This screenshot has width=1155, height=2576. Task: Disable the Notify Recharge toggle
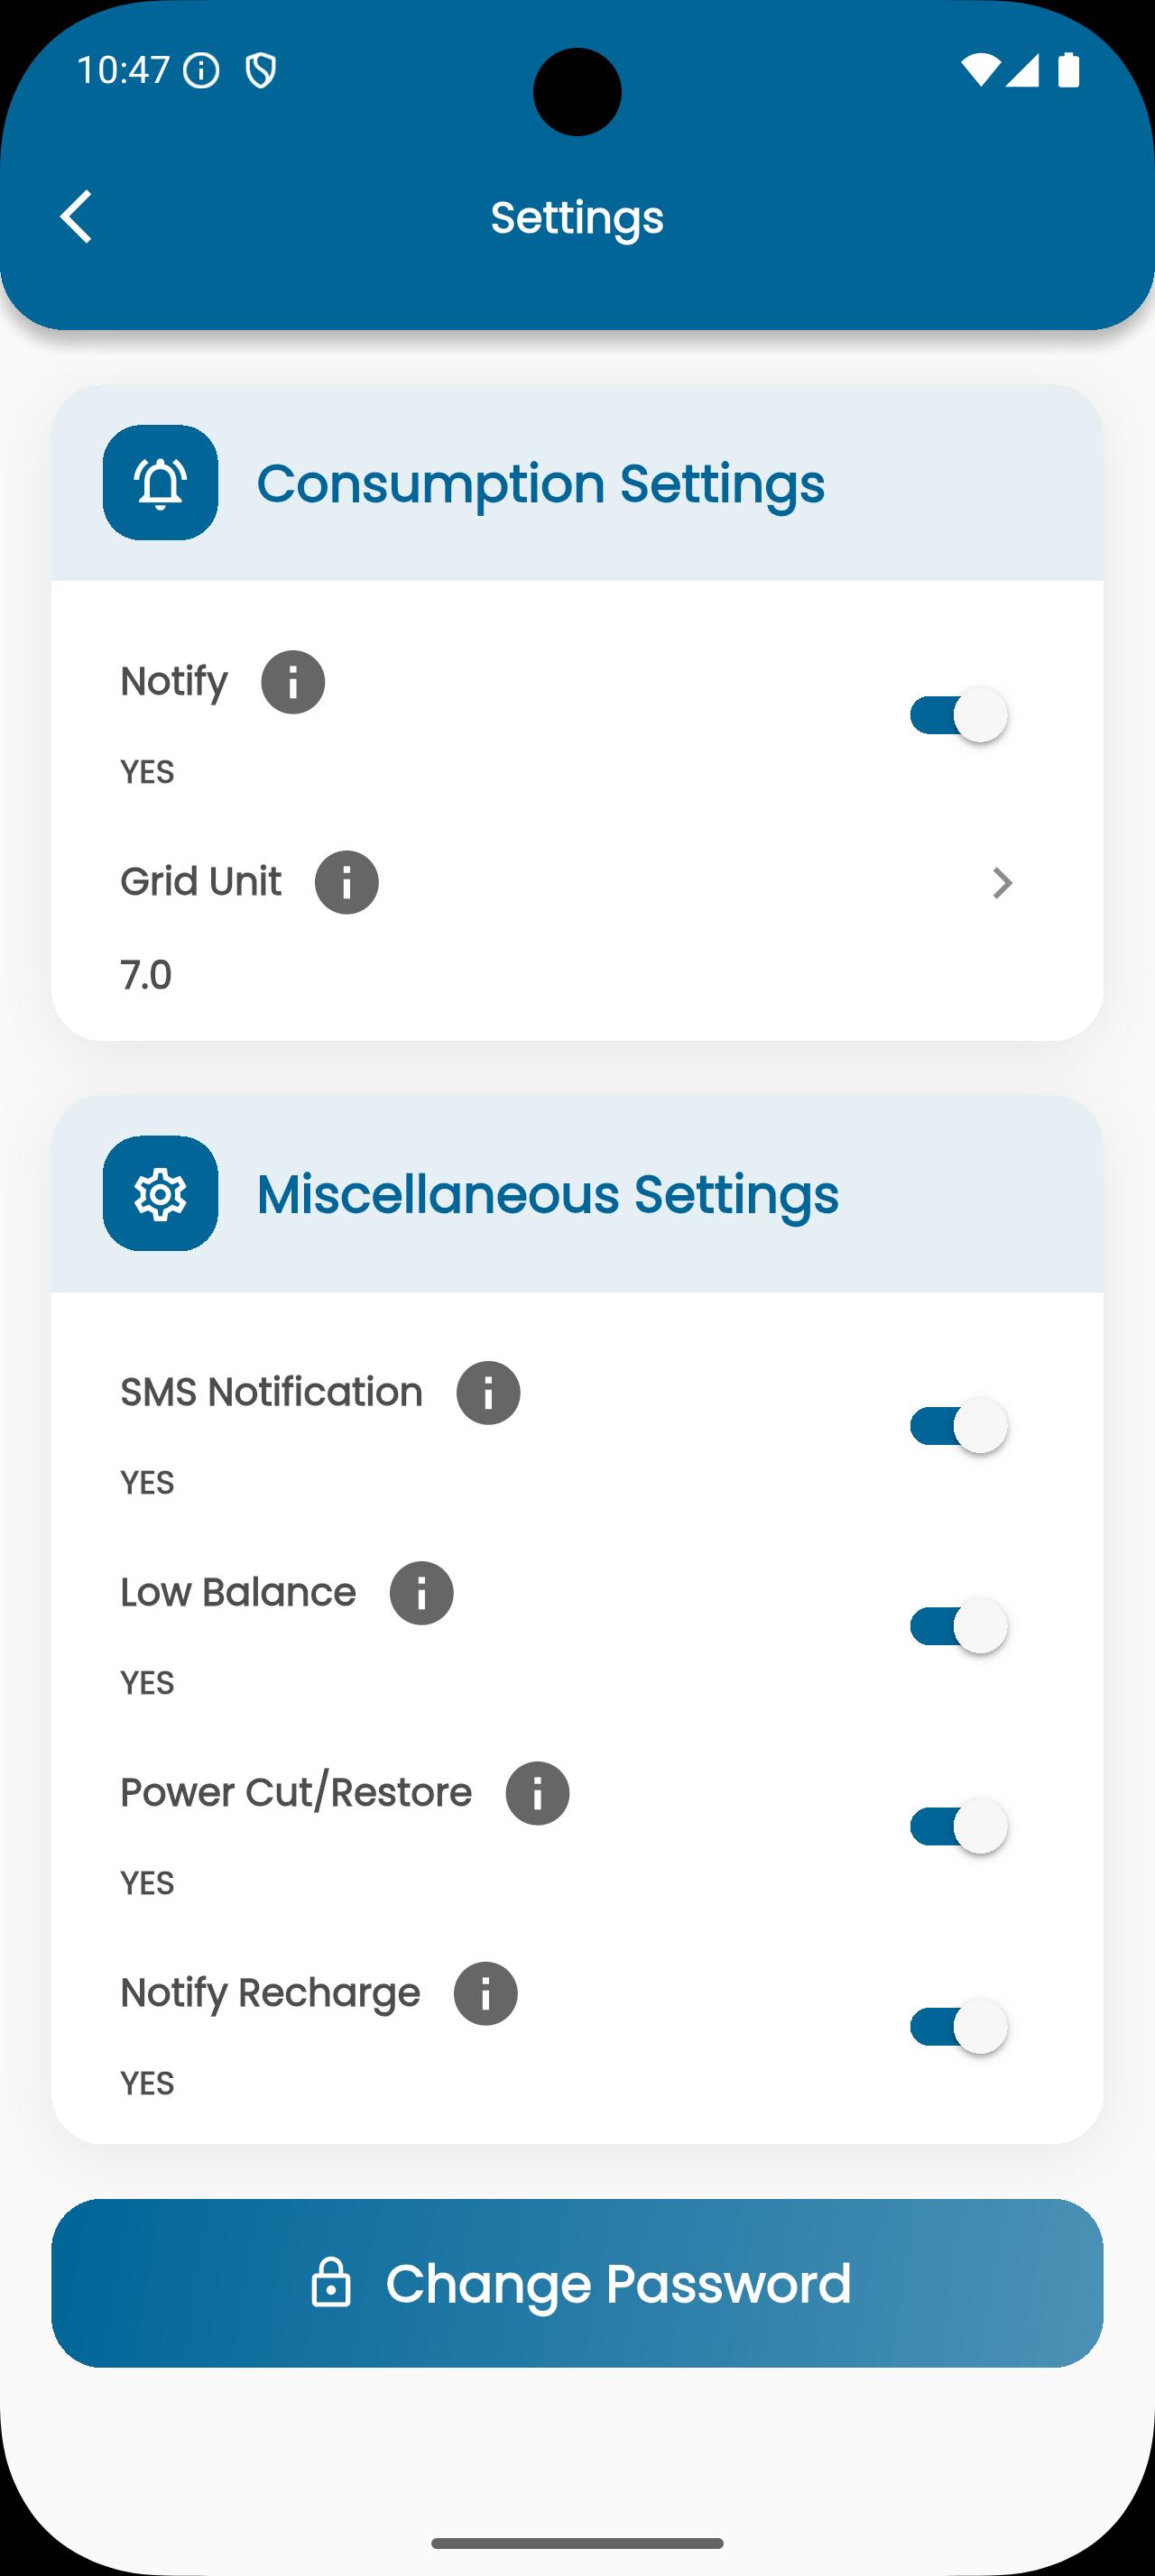tap(957, 2027)
